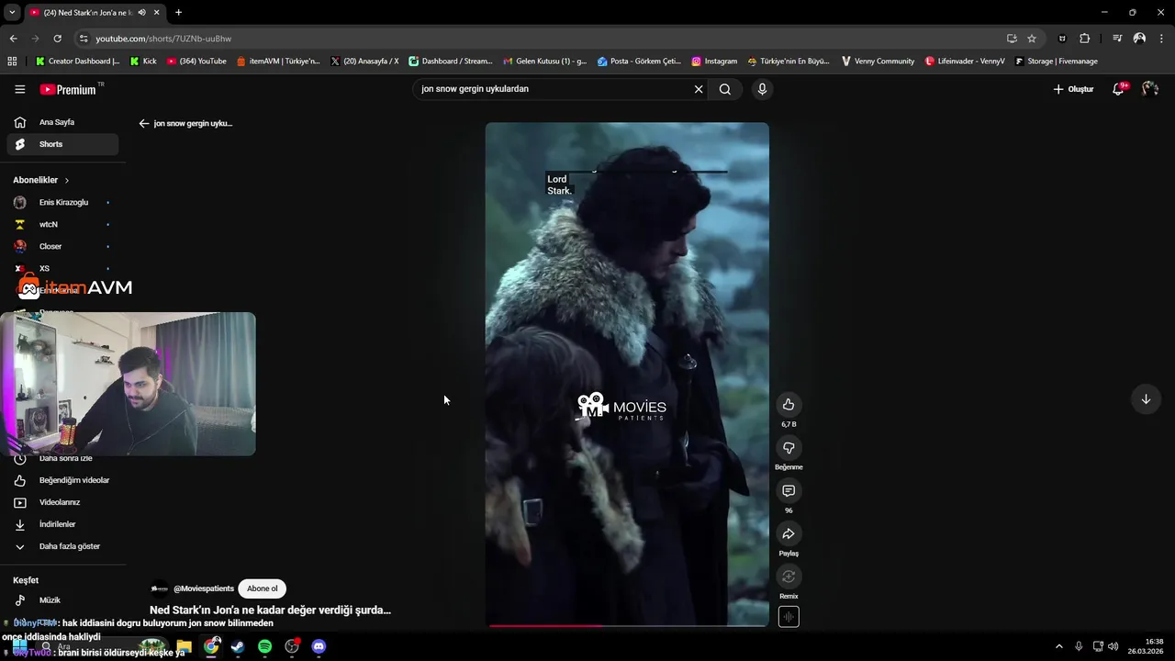Viewport: 1175px width, 661px height.
Task: Open Spotify from the taskbar
Action: coord(264,646)
